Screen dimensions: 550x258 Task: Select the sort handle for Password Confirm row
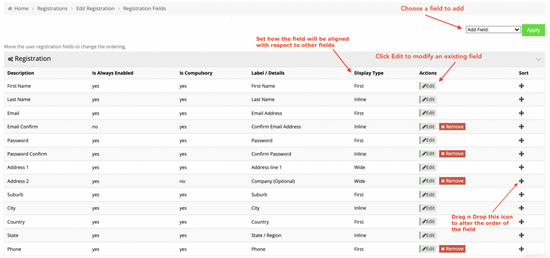521,154
